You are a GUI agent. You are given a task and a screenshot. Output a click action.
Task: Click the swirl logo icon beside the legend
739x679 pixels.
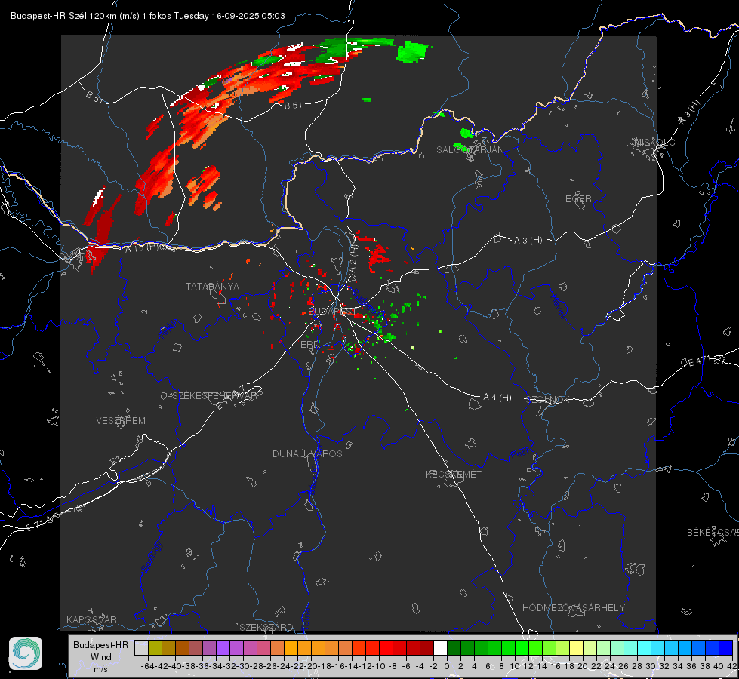point(26,653)
